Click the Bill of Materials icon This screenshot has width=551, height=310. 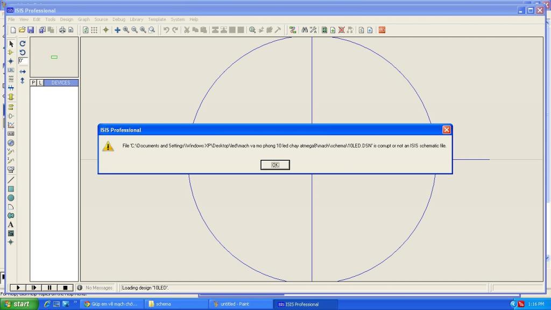click(361, 30)
